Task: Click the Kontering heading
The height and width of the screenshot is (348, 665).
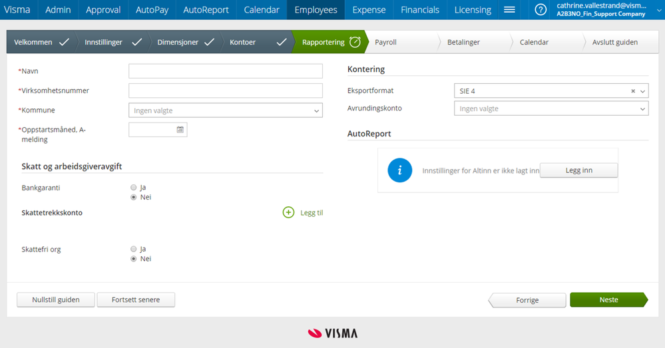Action: (x=366, y=69)
